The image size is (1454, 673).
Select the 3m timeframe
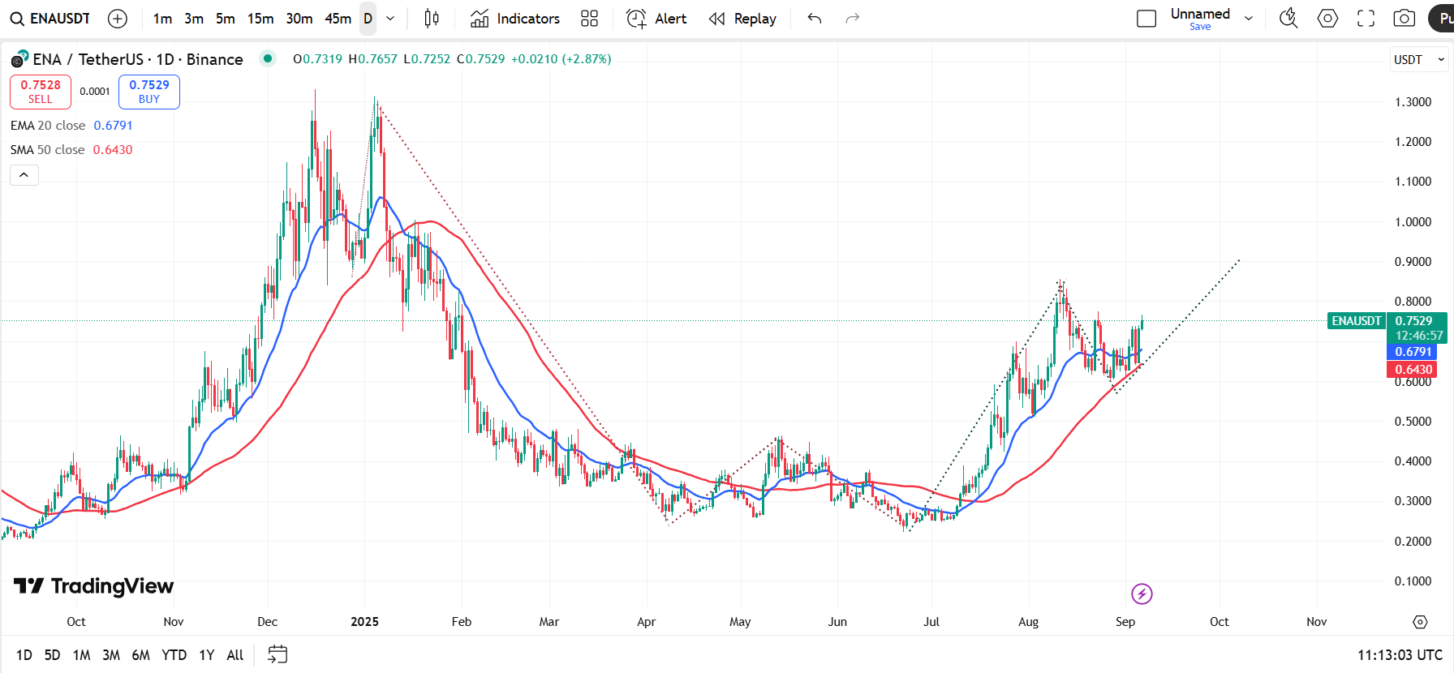tap(194, 19)
